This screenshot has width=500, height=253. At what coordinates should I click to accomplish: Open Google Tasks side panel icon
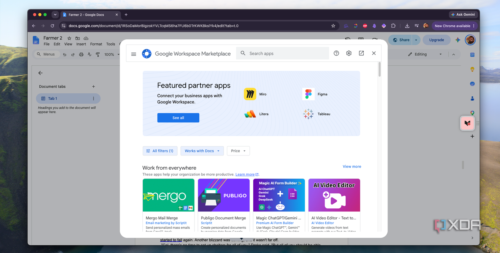coord(472,84)
